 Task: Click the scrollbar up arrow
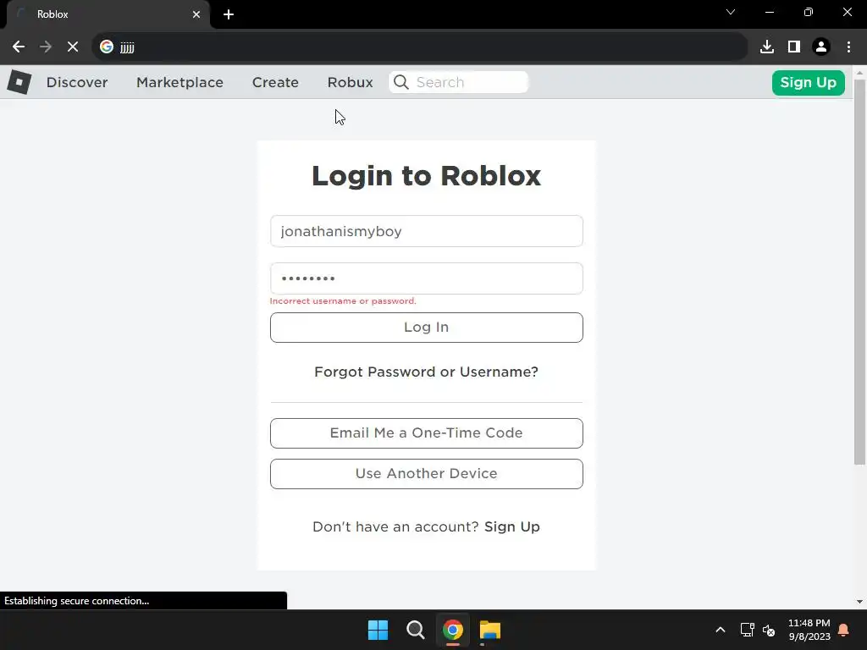click(x=859, y=73)
